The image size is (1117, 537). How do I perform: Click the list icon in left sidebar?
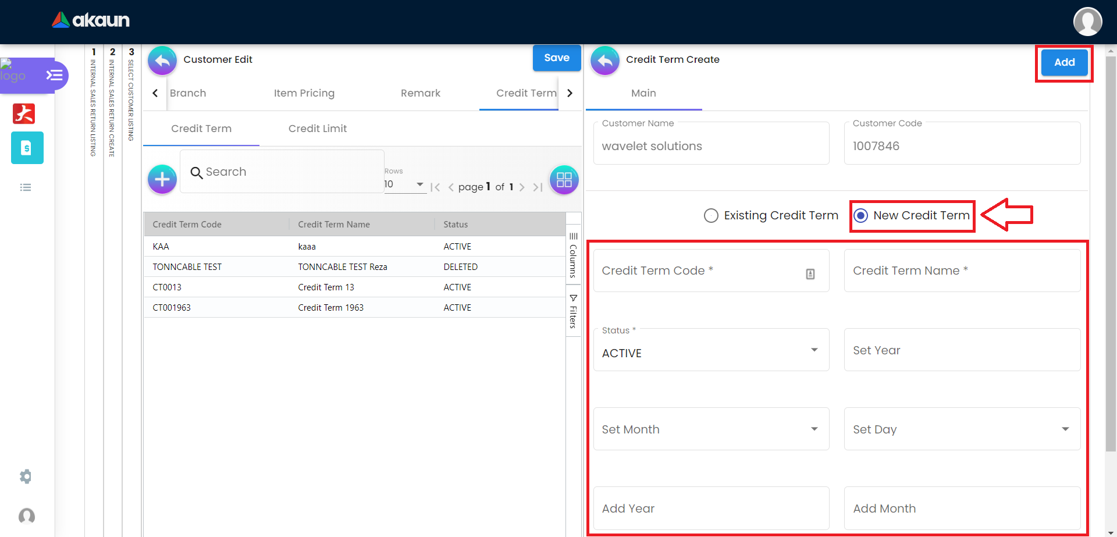pyautogui.click(x=26, y=187)
